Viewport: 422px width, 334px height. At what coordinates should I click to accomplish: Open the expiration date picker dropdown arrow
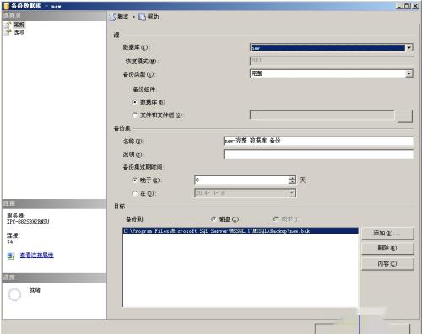click(x=292, y=193)
